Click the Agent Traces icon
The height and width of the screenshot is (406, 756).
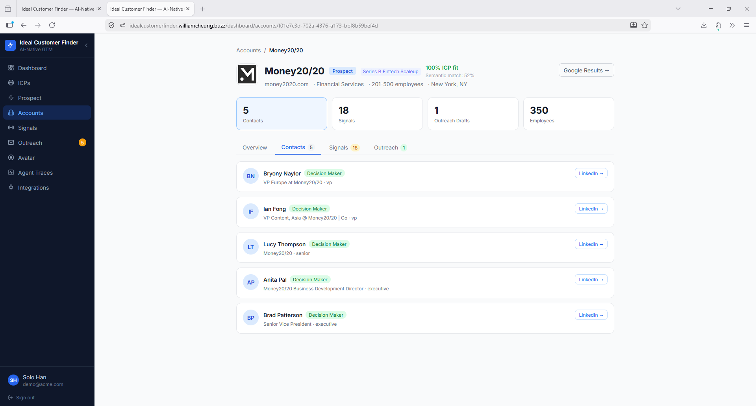tap(11, 173)
